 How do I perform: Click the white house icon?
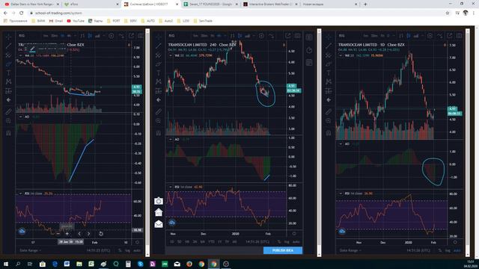158,212
